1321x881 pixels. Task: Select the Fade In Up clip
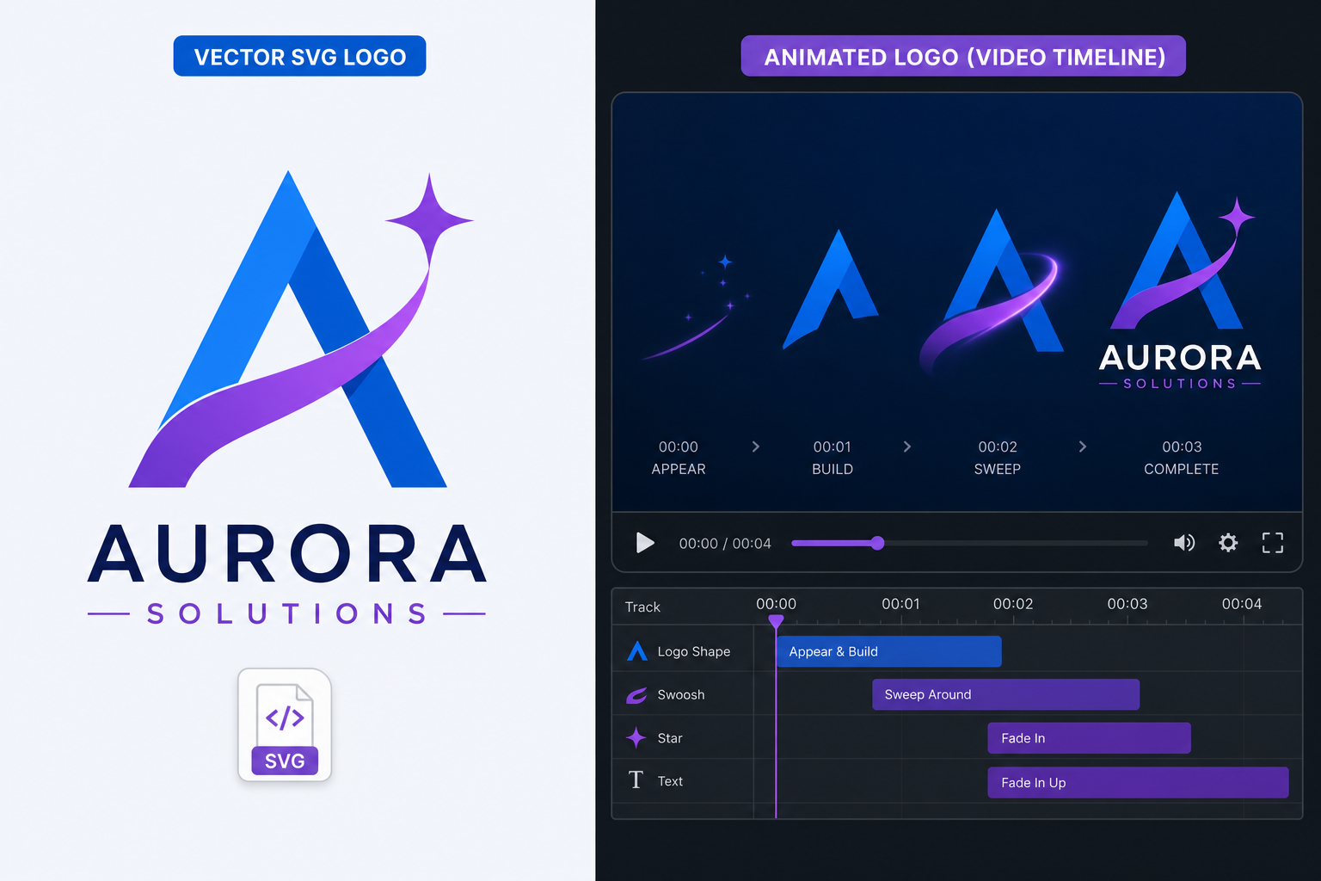click(1138, 782)
